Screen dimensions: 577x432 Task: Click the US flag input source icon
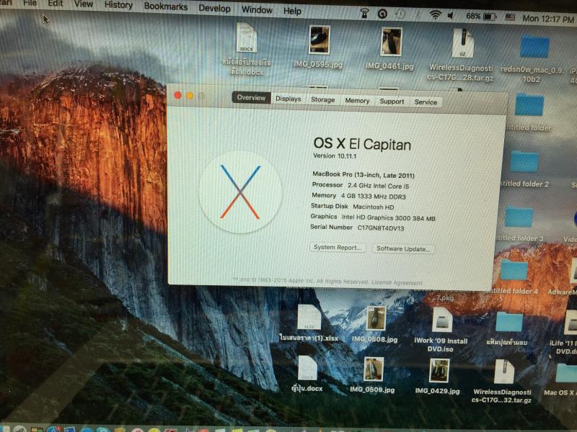pyautogui.click(x=510, y=17)
